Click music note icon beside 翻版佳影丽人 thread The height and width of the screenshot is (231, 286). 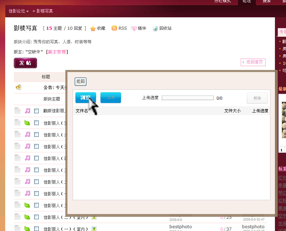(28, 111)
